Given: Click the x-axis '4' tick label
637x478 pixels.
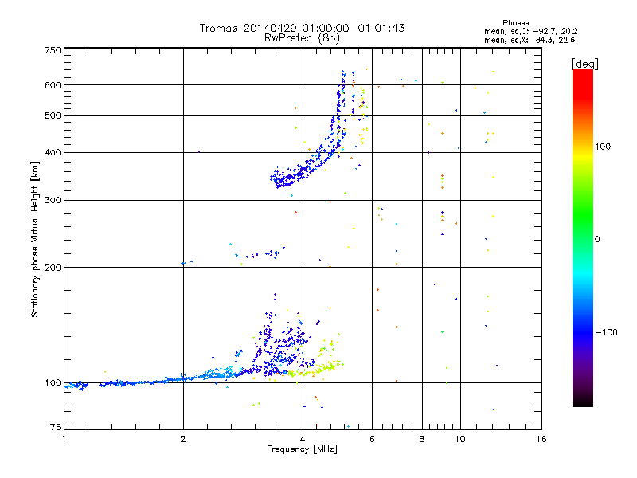Looking at the screenshot, I should point(303,439).
